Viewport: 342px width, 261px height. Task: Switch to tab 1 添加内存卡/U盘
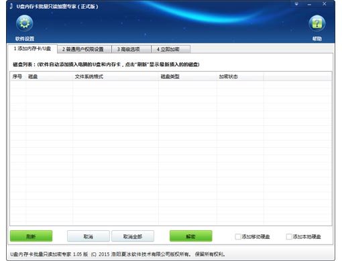(33, 49)
